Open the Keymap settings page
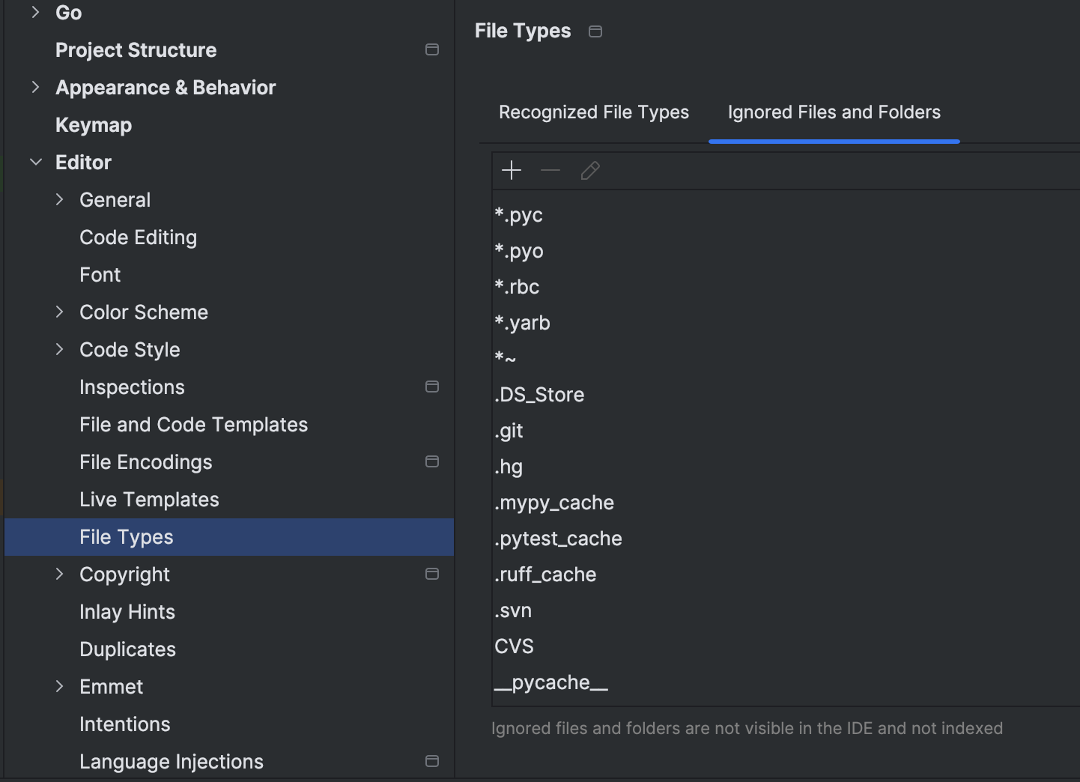1080x782 pixels. point(93,124)
